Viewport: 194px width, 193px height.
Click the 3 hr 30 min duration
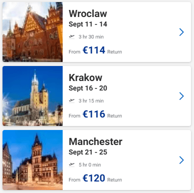click(x=91, y=37)
